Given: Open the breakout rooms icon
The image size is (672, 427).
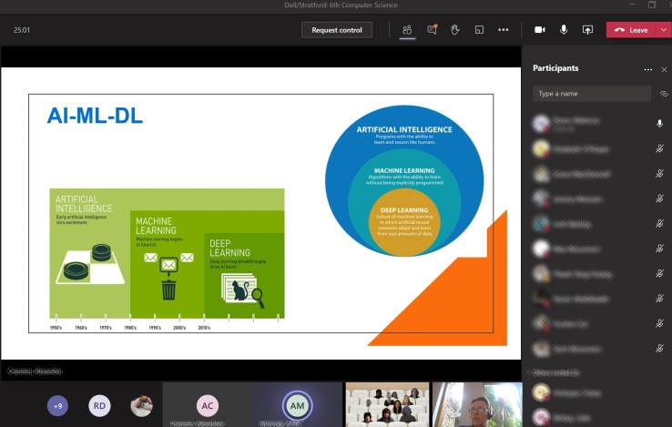Looking at the screenshot, I should pos(479,29).
